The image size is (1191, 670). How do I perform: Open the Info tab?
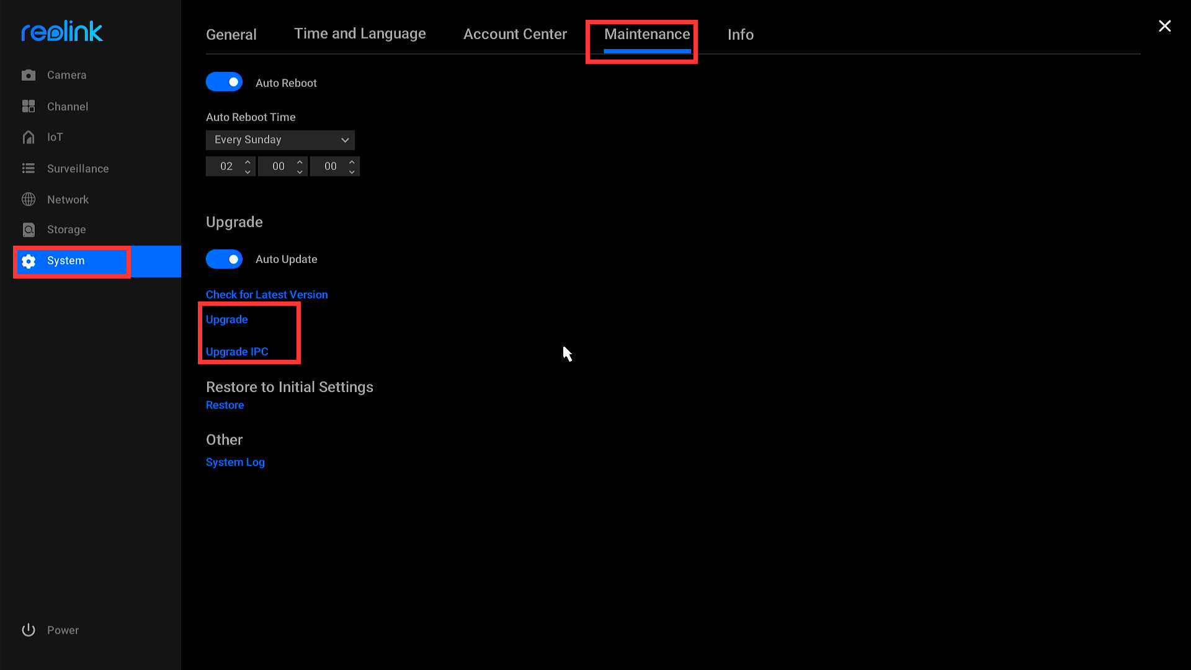coord(740,34)
